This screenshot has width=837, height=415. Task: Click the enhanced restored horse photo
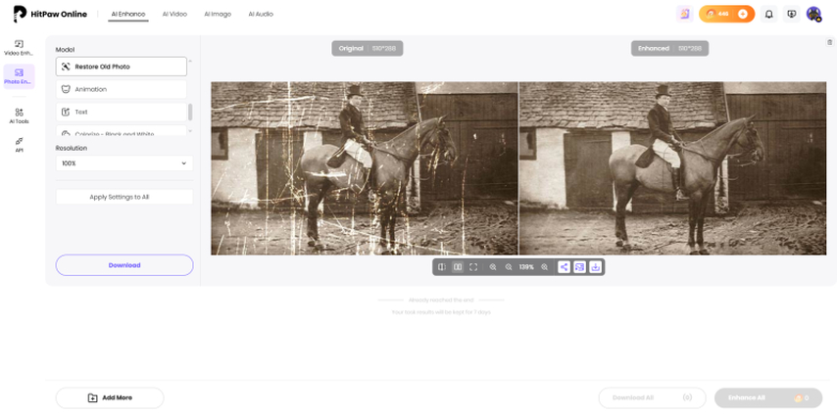(x=672, y=168)
